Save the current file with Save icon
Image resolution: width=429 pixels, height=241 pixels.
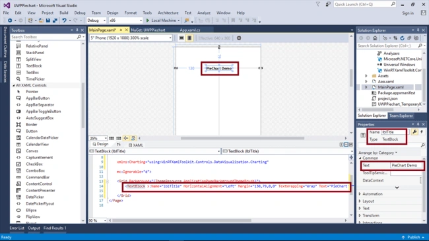[48, 20]
